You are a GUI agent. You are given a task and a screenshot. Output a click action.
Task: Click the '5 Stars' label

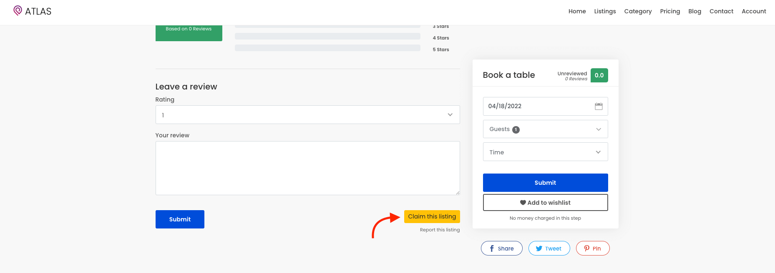(441, 50)
